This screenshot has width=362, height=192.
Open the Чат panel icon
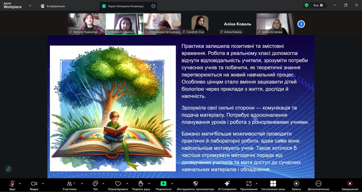pyautogui.click(x=95, y=184)
